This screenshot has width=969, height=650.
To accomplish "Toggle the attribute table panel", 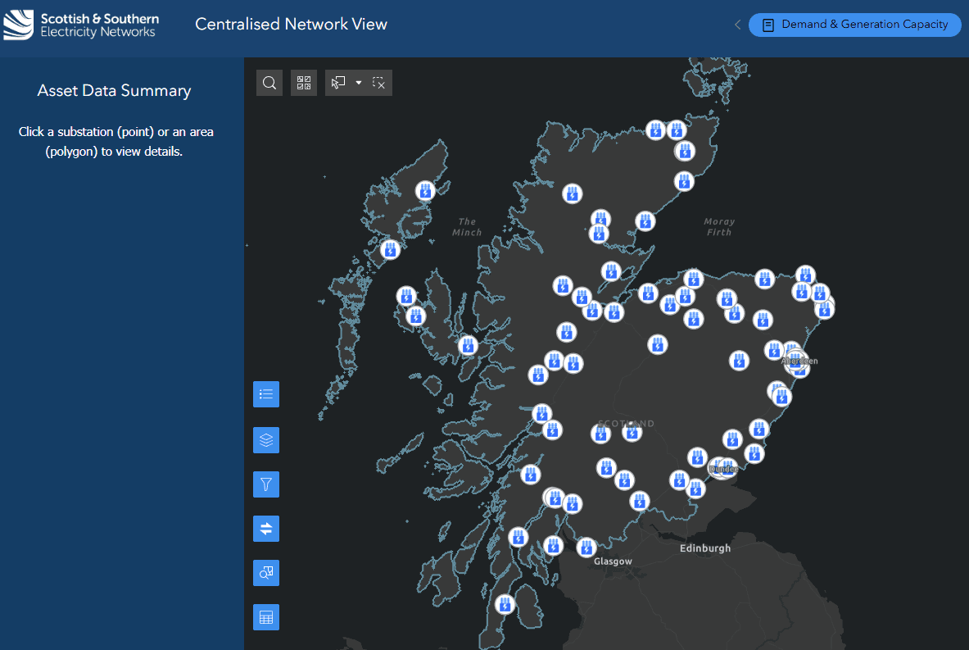I will (265, 617).
